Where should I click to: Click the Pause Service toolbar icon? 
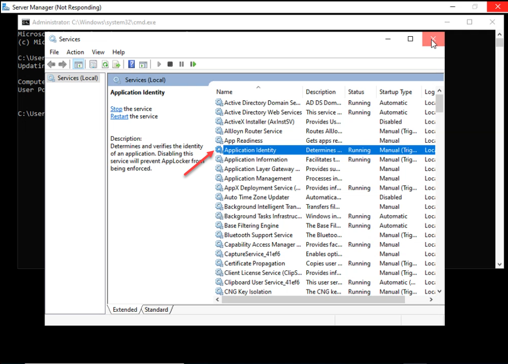tap(181, 64)
